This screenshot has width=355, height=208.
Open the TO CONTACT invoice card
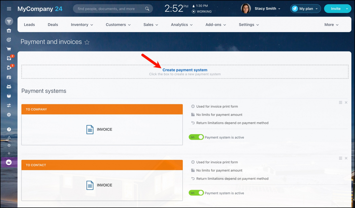click(x=102, y=180)
